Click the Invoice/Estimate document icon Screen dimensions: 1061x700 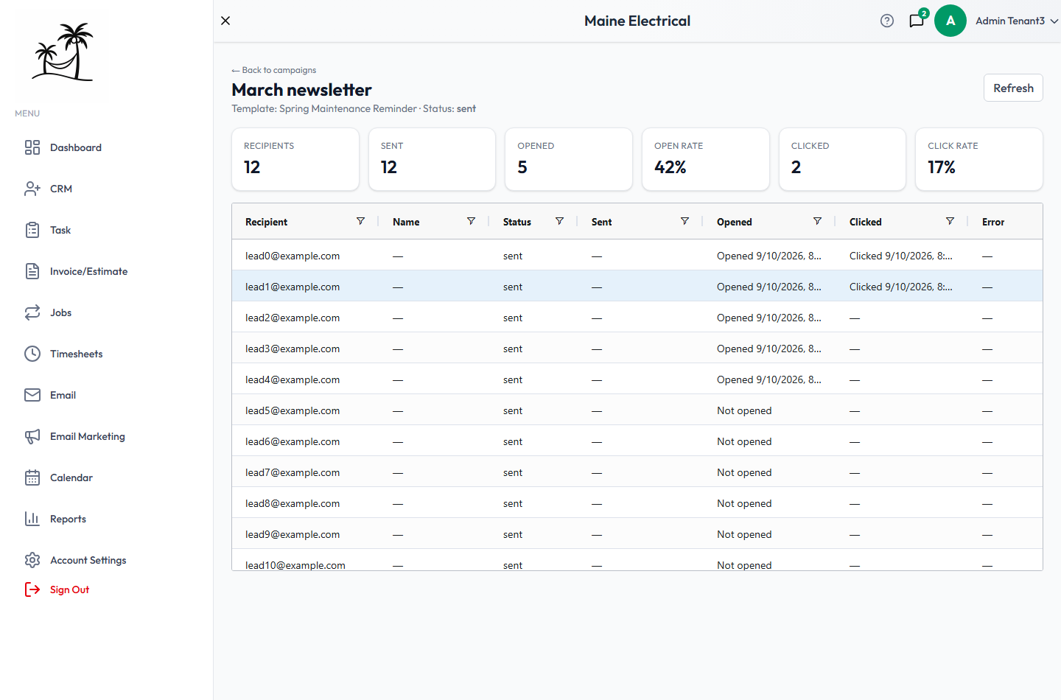32,271
